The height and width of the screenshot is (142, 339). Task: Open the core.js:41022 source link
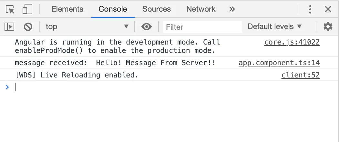292,42
